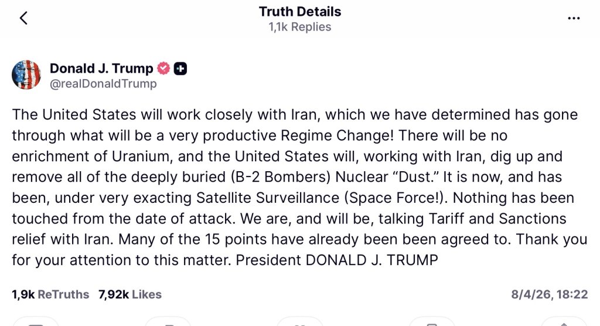Click the 8/4/26, 18:22 timestamp
This screenshot has height=326, width=600.
[x=549, y=294]
